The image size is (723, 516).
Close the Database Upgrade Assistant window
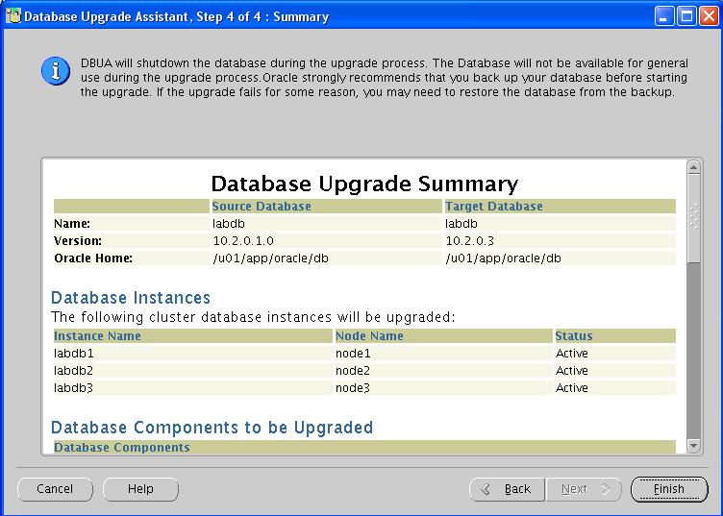(708, 15)
